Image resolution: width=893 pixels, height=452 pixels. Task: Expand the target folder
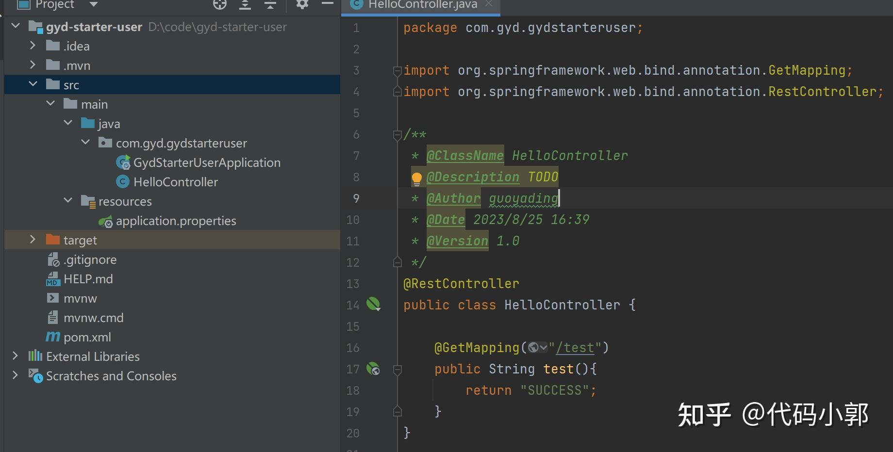33,240
